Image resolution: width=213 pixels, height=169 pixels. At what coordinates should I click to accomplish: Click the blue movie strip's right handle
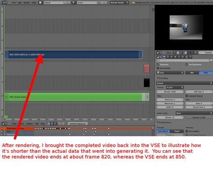pos(141,54)
